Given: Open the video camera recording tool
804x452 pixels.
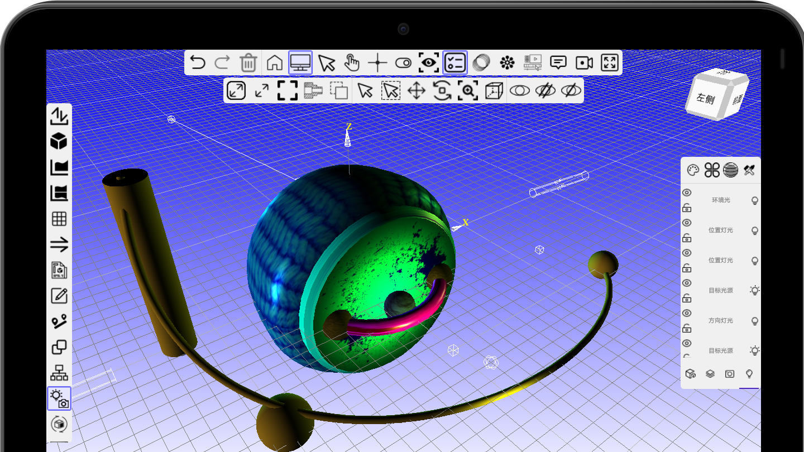Looking at the screenshot, I should 584,62.
